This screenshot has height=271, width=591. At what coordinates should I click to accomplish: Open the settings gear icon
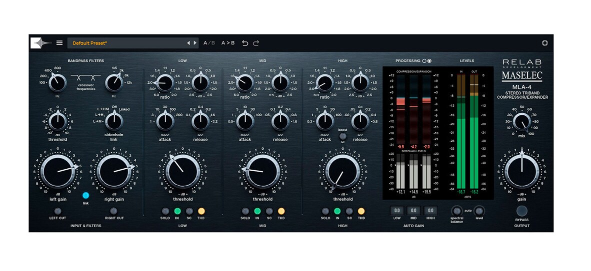[x=544, y=43]
